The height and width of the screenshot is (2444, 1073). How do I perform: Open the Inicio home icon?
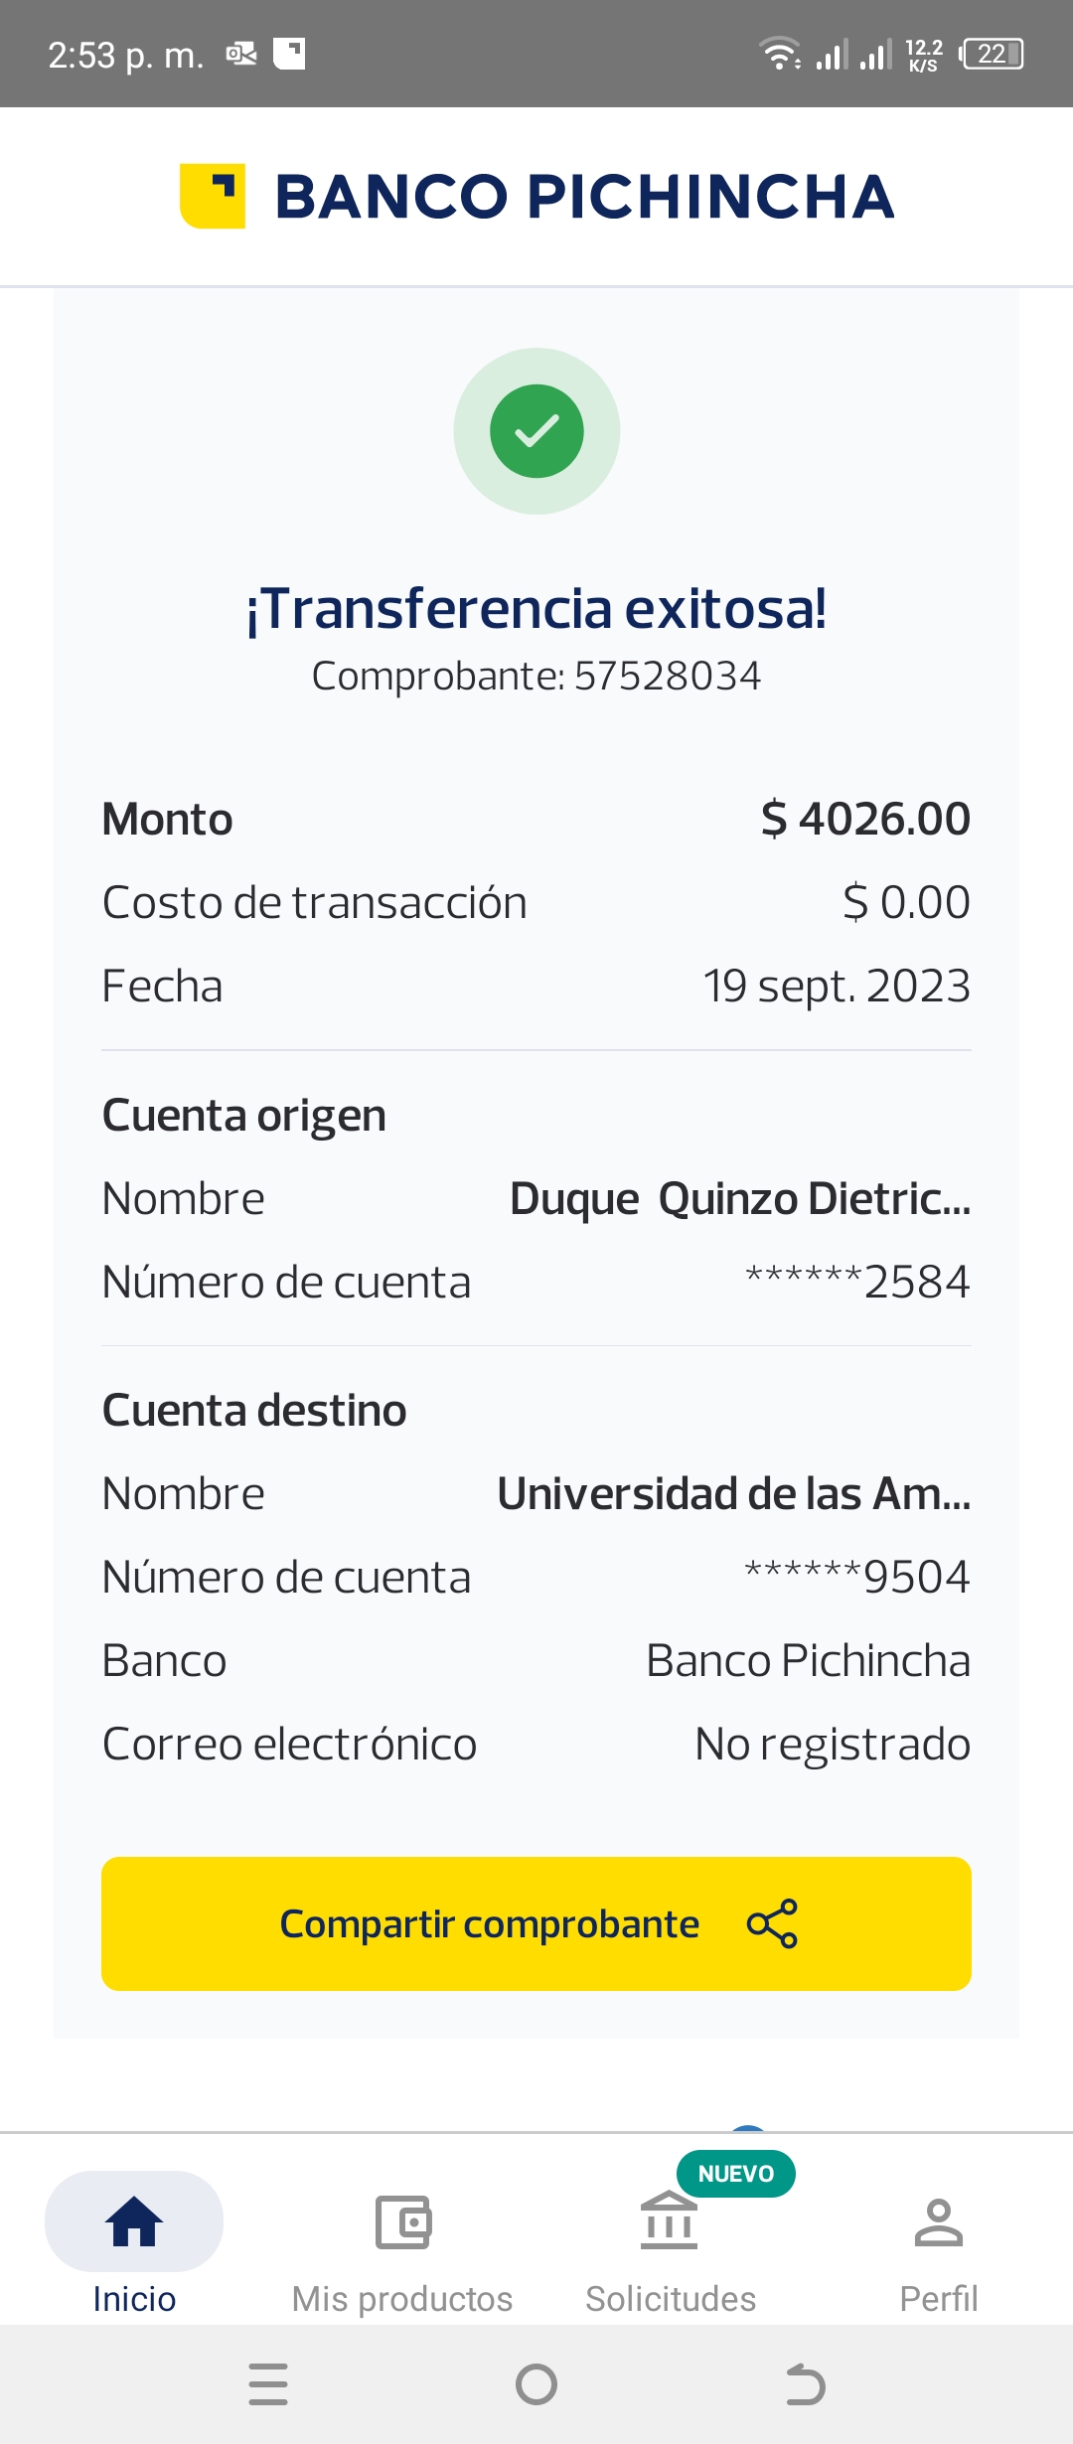134,2221
